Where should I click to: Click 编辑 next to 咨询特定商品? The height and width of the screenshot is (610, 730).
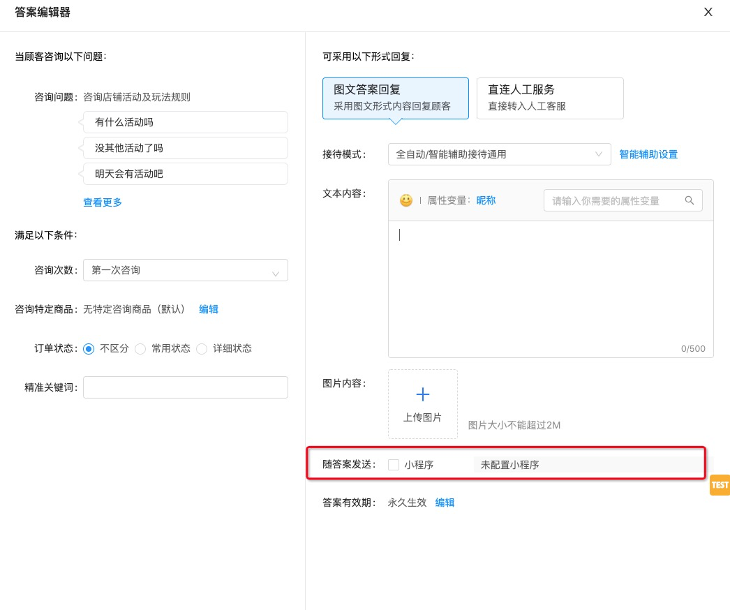click(x=209, y=309)
